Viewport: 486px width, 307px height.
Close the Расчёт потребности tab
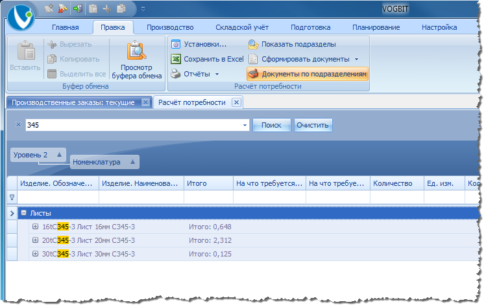click(x=236, y=102)
